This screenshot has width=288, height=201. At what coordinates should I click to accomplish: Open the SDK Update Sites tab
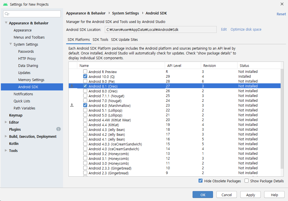[x=124, y=40]
